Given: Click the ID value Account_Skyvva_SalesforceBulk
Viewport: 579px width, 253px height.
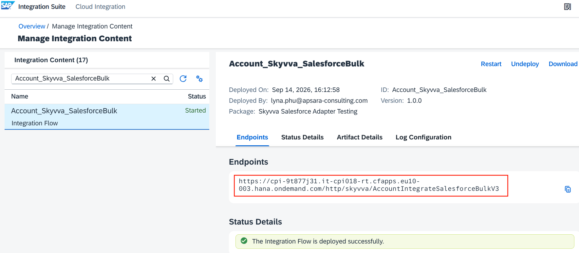Looking at the screenshot, I should pyautogui.click(x=439, y=90).
